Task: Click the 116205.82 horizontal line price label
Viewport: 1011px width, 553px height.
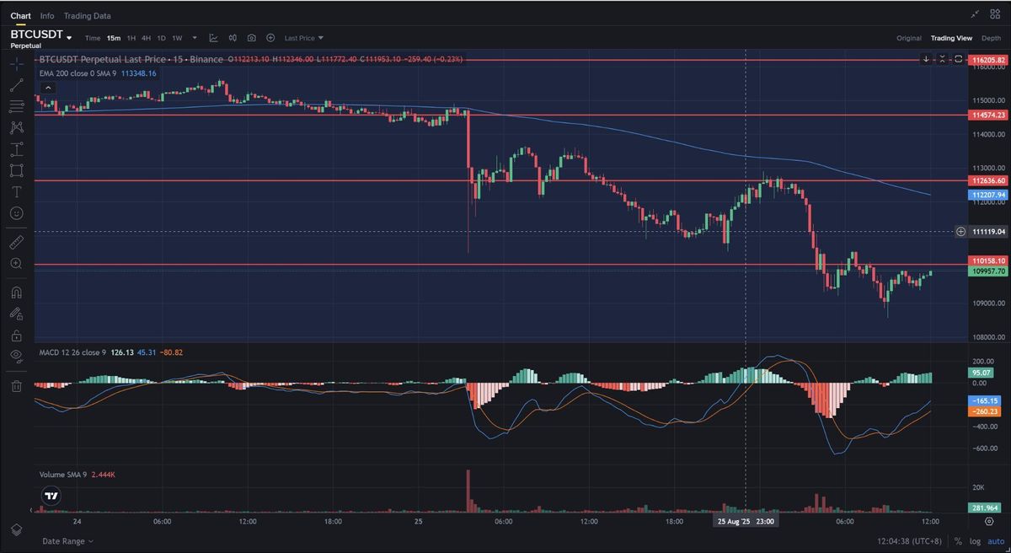Action: pyautogui.click(x=988, y=60)
